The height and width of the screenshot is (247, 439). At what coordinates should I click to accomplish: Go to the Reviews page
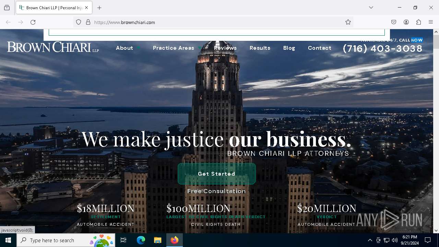[225, 48]
